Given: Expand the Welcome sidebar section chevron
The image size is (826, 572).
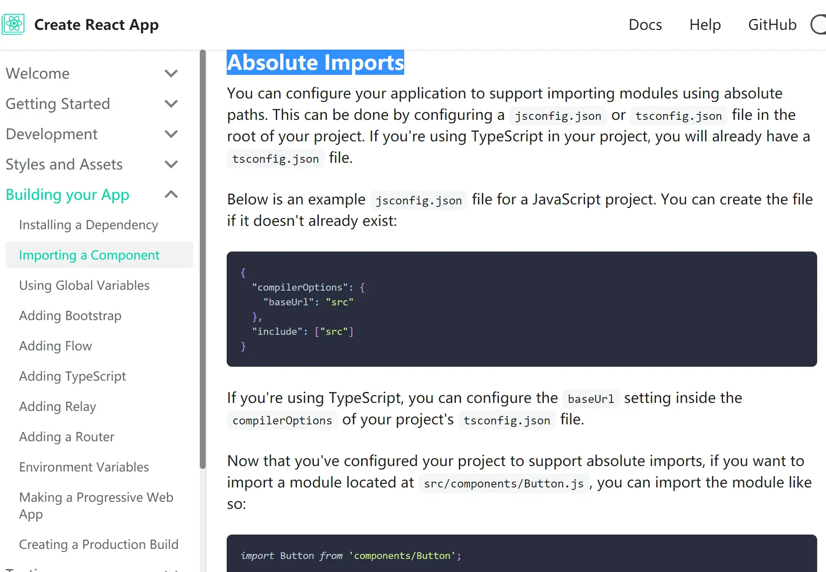Looking at the screenshot, I should pos(171,74).
